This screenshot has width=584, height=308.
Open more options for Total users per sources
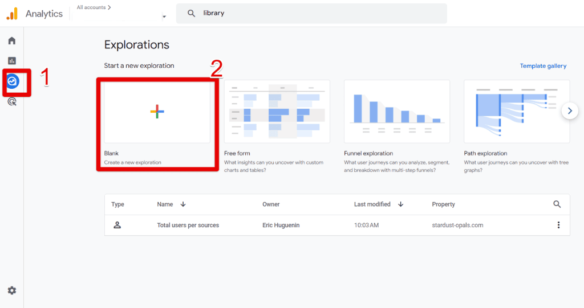click(x=558, y=225)
